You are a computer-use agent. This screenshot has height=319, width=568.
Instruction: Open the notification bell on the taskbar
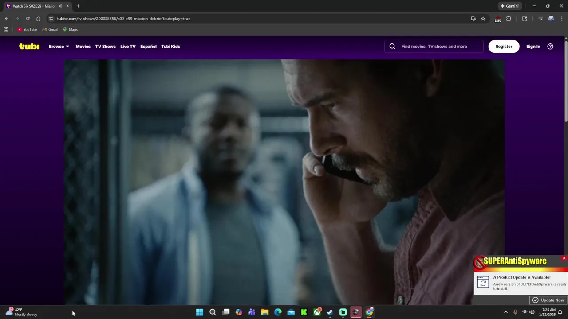pos(560,312)
